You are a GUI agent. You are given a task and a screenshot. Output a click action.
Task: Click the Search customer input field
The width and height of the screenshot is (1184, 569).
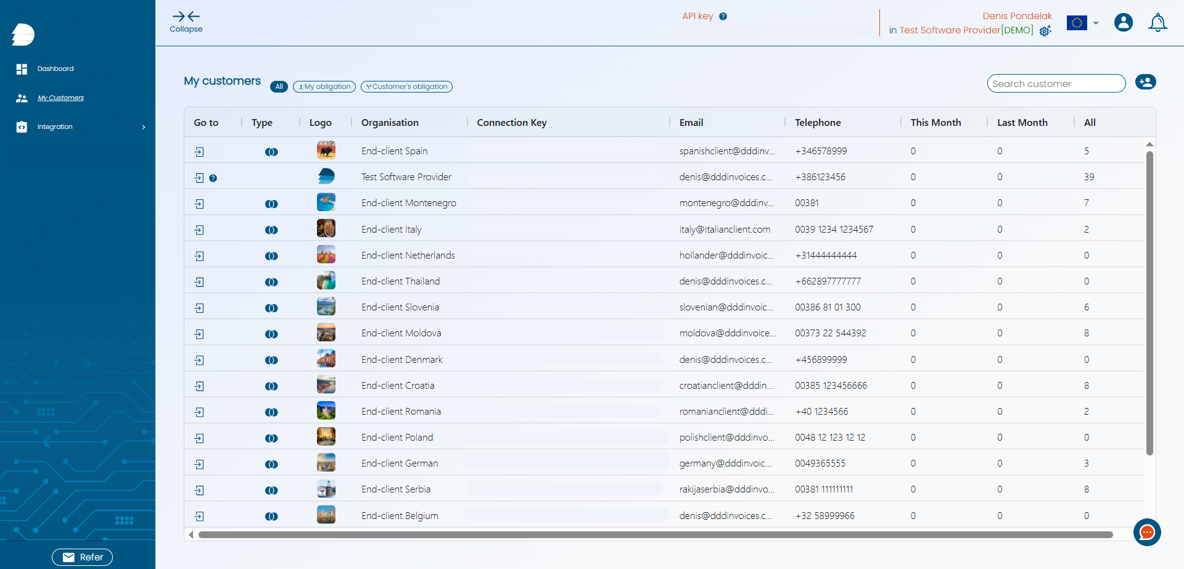[x=1056, y=83]
